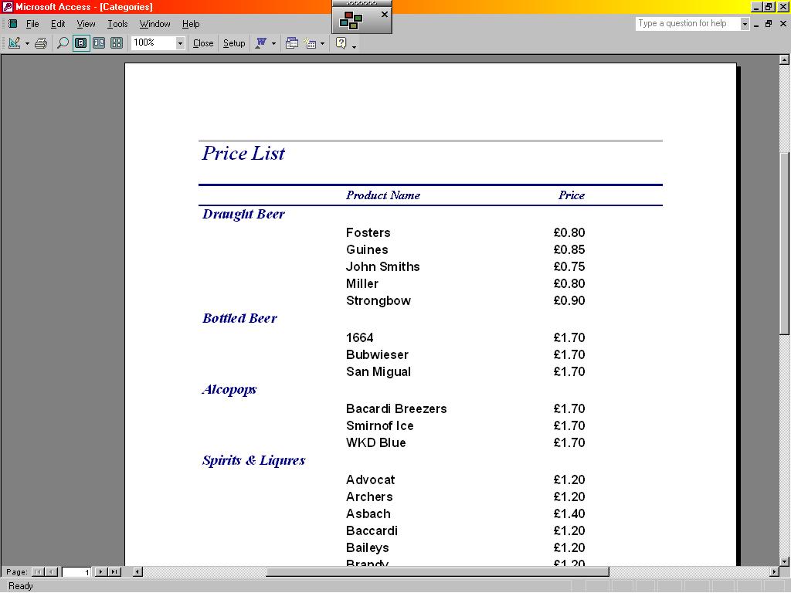The image size is (791, 593).
Task: Click the Product Name column header
Action: point(383,195)
